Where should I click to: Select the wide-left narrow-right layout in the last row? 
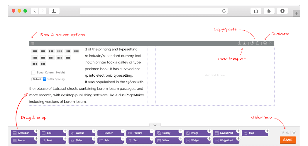[x=35, y=64]
